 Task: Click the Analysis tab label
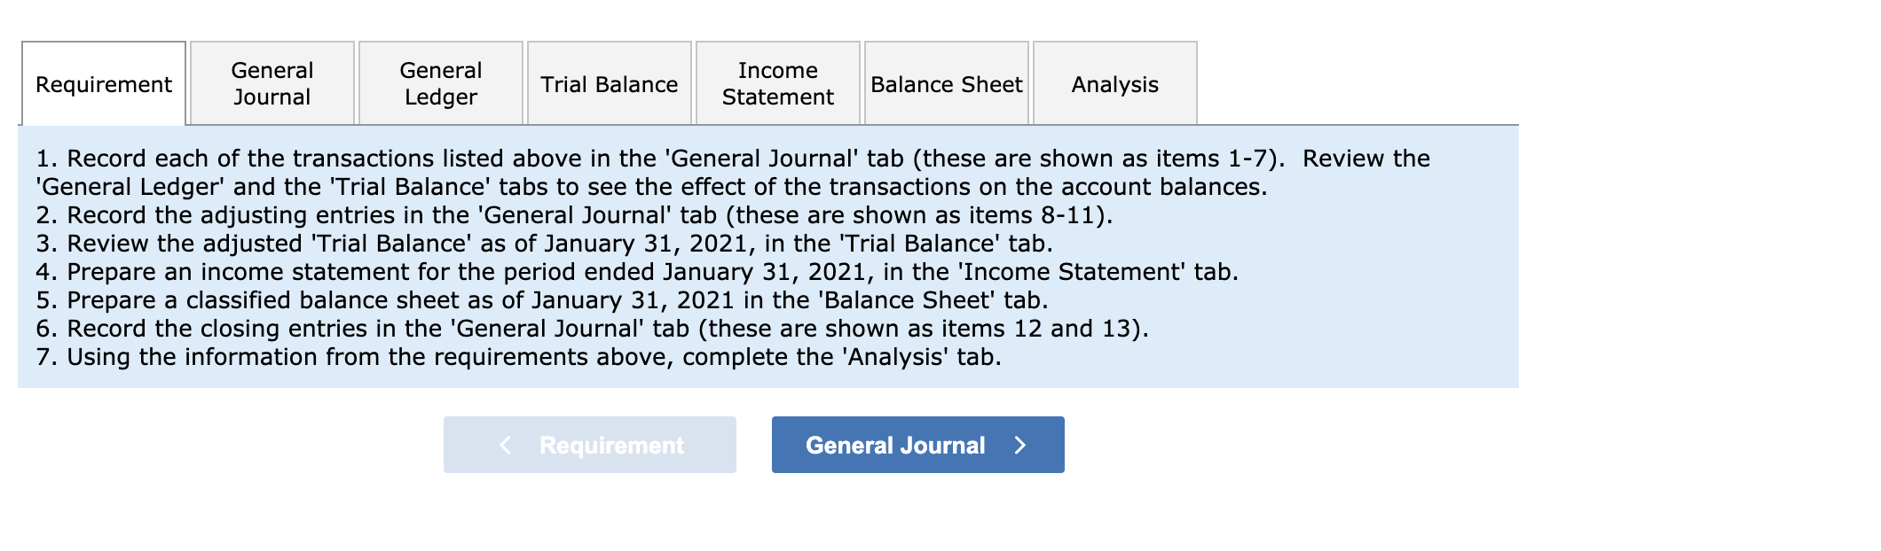pos(1114,84)
